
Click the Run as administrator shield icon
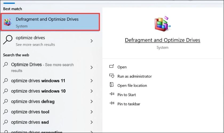[x=112, y=76]
